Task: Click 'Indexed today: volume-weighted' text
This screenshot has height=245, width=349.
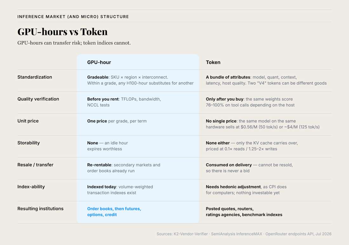Action: tap(120, 187)
